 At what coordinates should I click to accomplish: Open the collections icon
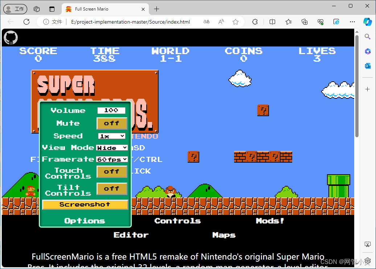tap(305, 22)
